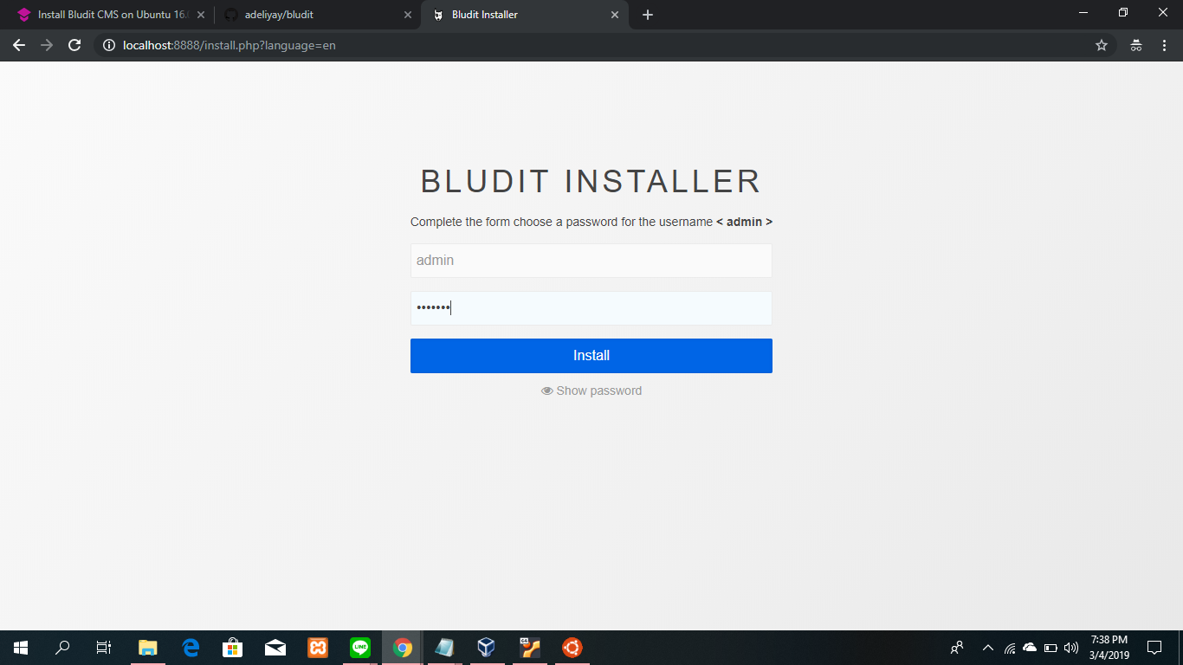Click the address bar URL
The image size is (1183, 665).
pos(229,45)
